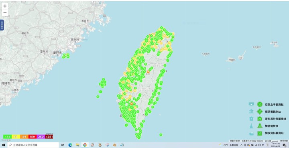Image resolution: width=289 pixels, height=148 pixels.
Task: Click the Windows taskbar search box
Action: 33,145
